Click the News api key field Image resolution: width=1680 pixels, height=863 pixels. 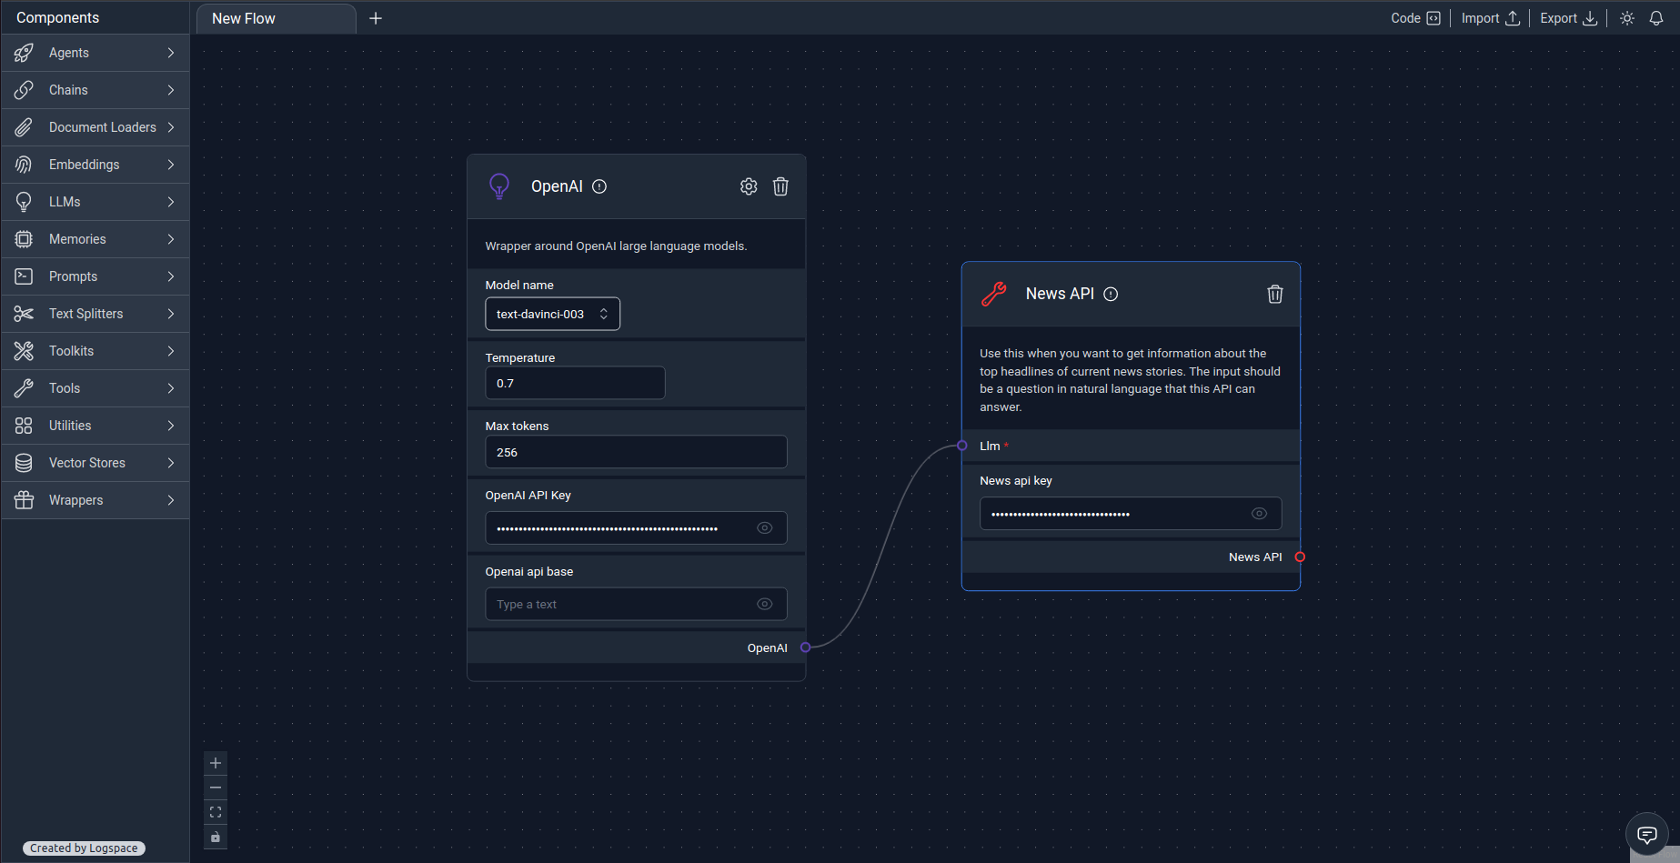1131,514
